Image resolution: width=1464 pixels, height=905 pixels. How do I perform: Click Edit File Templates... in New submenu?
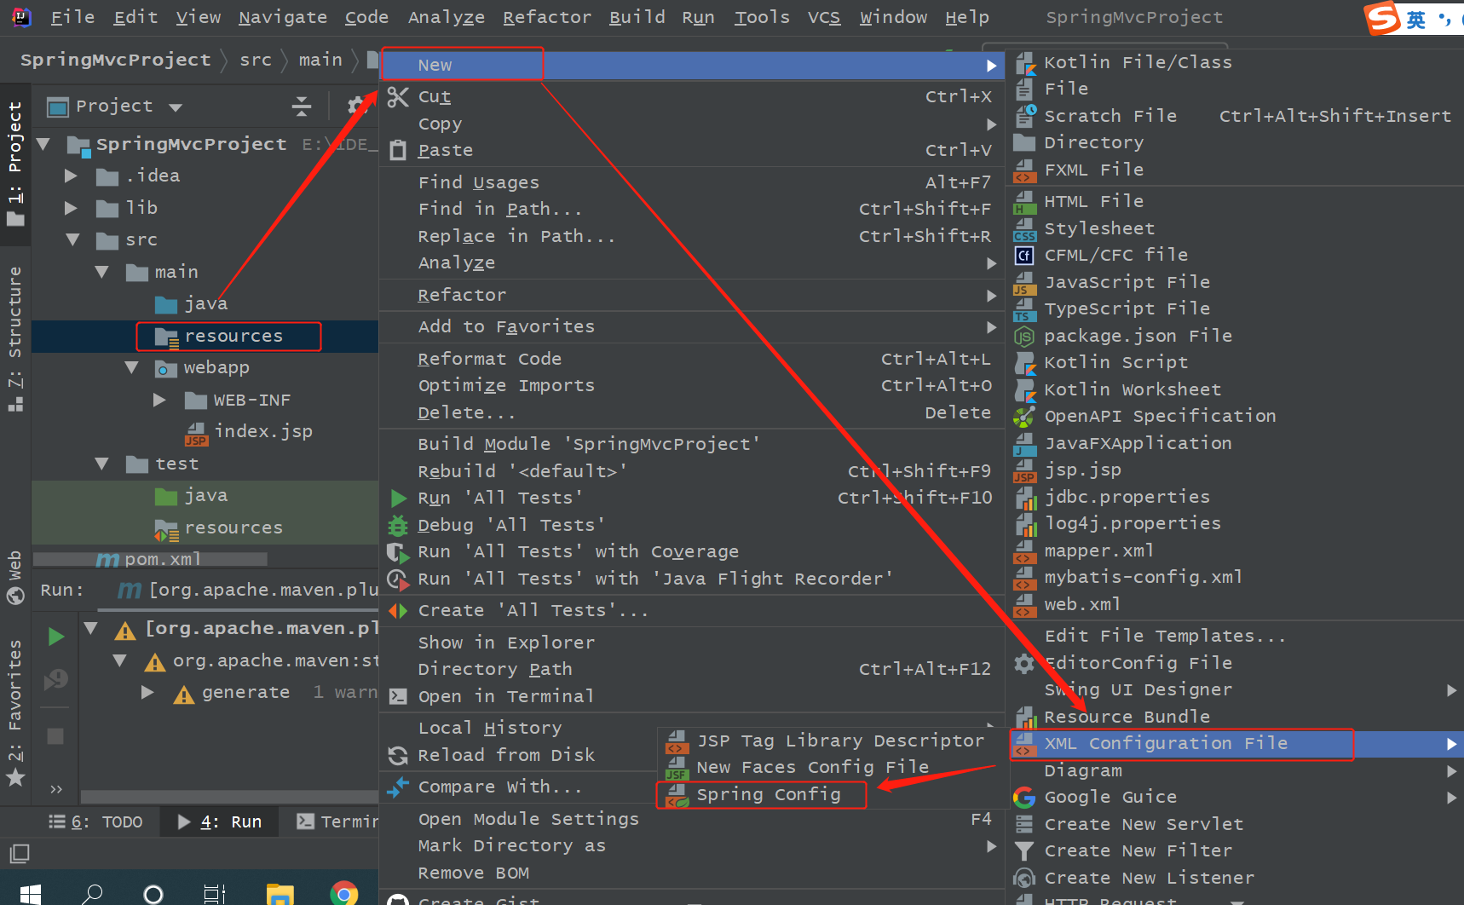coord(1165,637)
